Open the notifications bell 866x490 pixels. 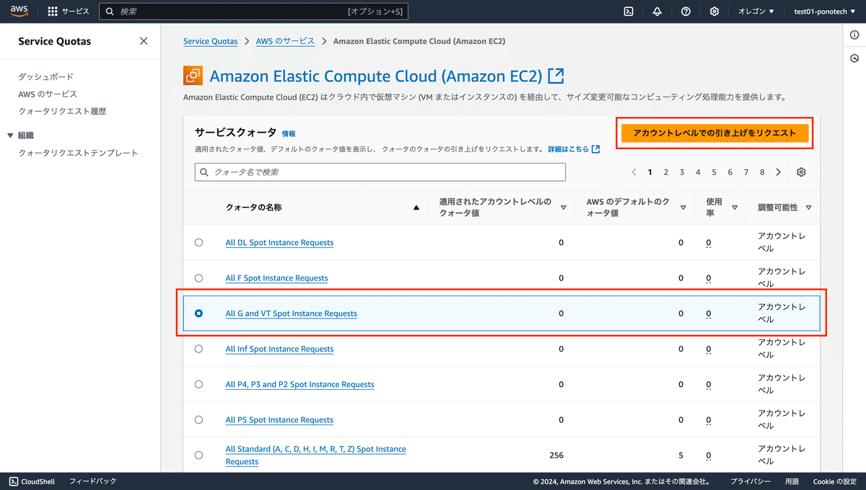tap(657, 12)
